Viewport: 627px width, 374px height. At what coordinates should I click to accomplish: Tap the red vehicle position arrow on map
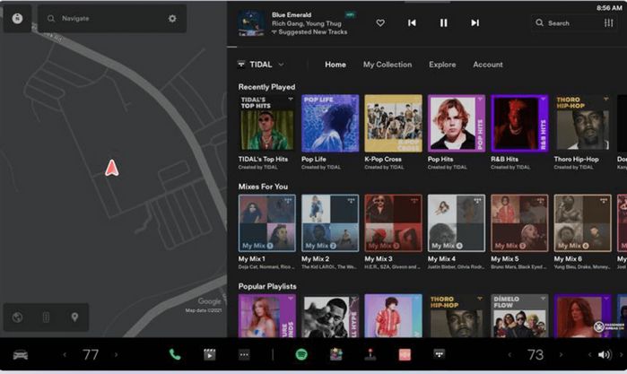pyautogui.click(x=112, y=168)
